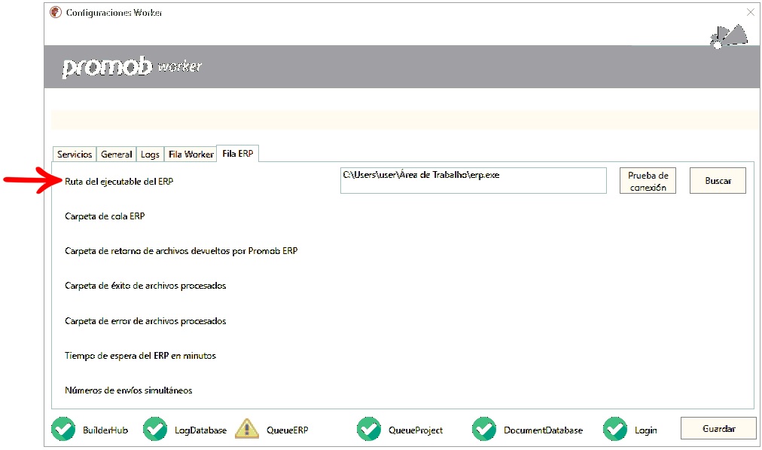Click the 'Carpeta de cola ERP' label
Viewport: 762px width, 450px height.
(105, 216)
